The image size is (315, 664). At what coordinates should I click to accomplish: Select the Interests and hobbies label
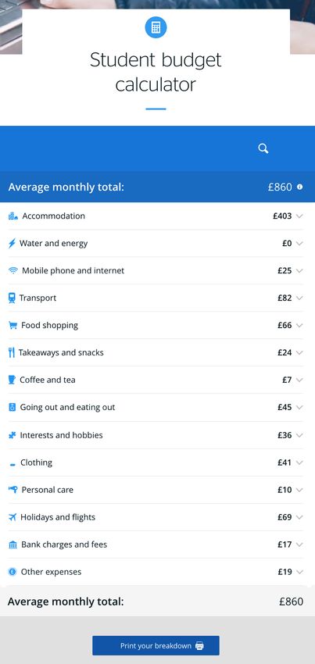pyautogui.click(x=62, y=435)
